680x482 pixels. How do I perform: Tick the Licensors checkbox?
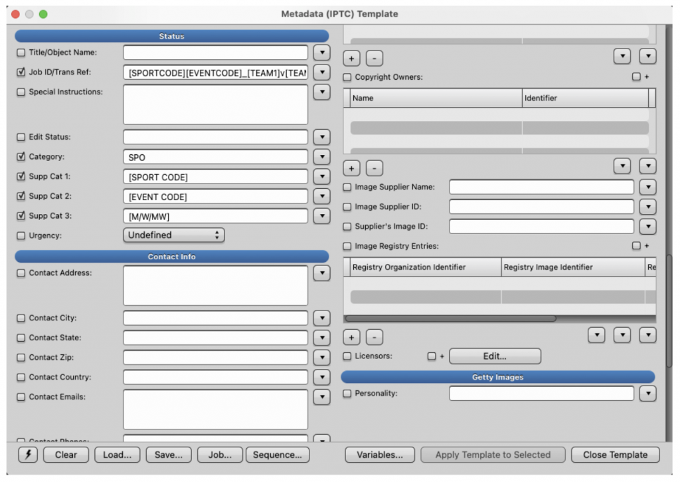point(347,356)
